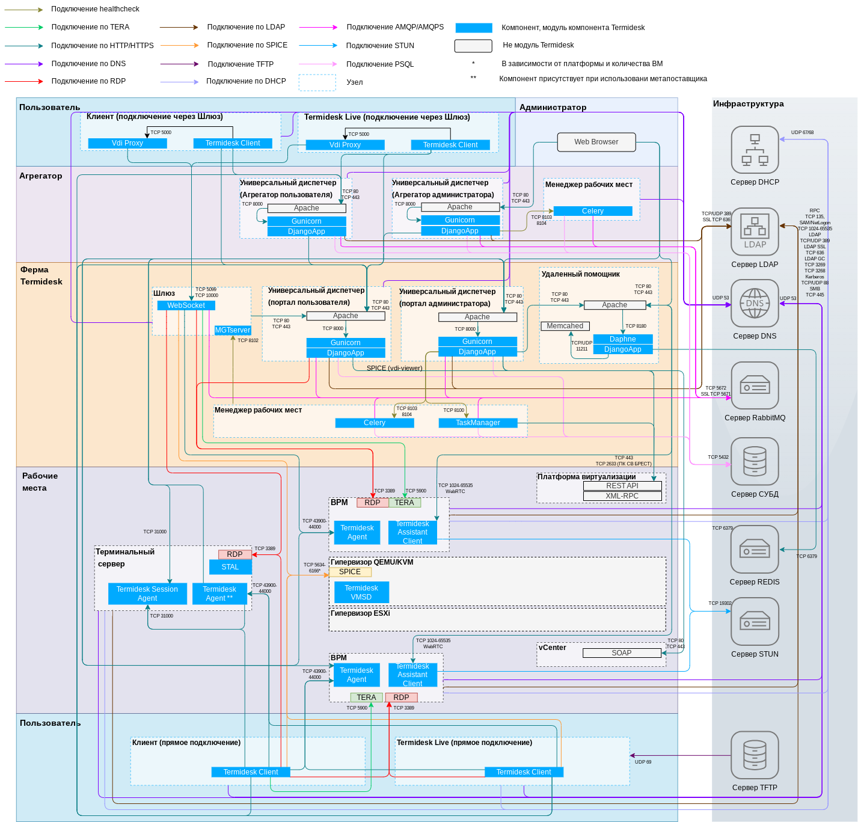
Task: Click the DNS globe icon
Action: pos(755,304)
